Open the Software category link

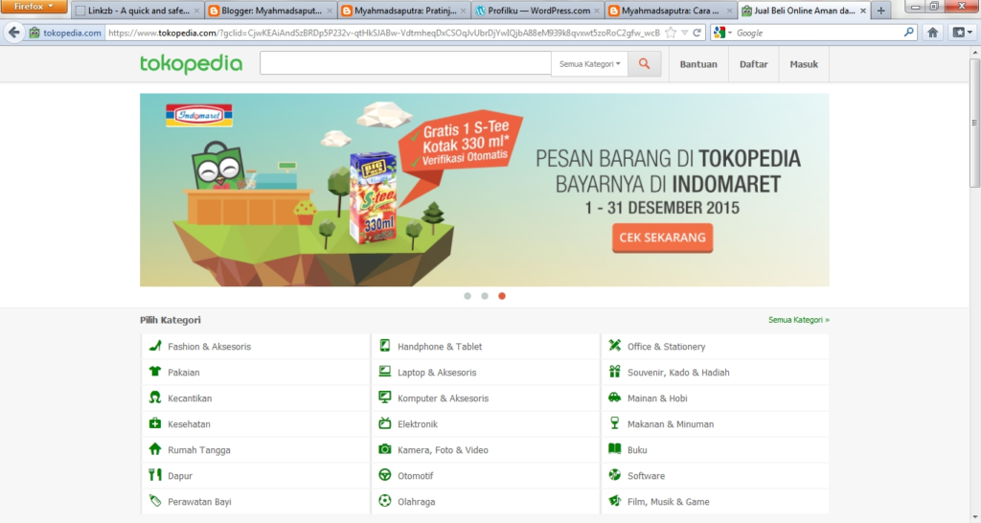click(x=646, y=475)
